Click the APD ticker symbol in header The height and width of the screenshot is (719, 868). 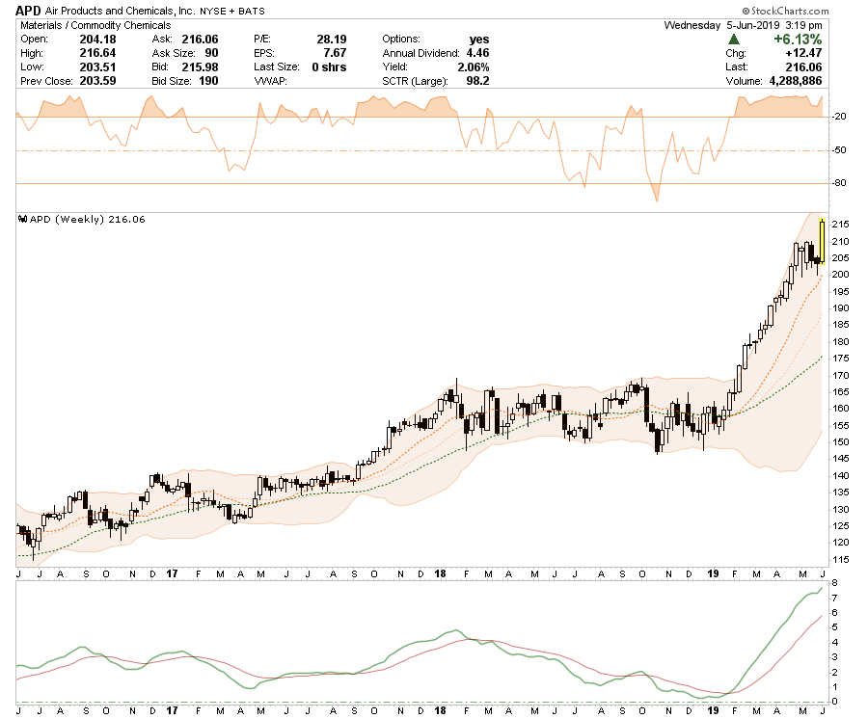pos(28,11)
